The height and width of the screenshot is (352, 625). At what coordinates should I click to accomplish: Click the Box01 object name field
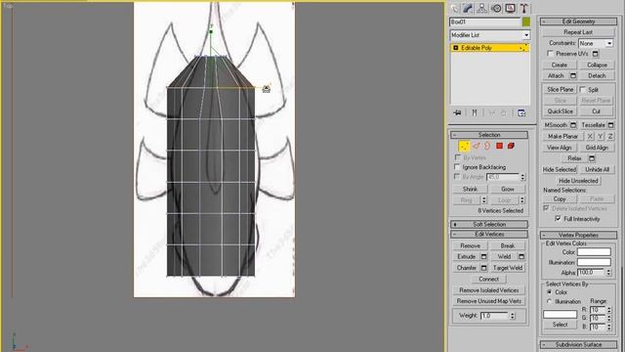click(x=485, y=22)
